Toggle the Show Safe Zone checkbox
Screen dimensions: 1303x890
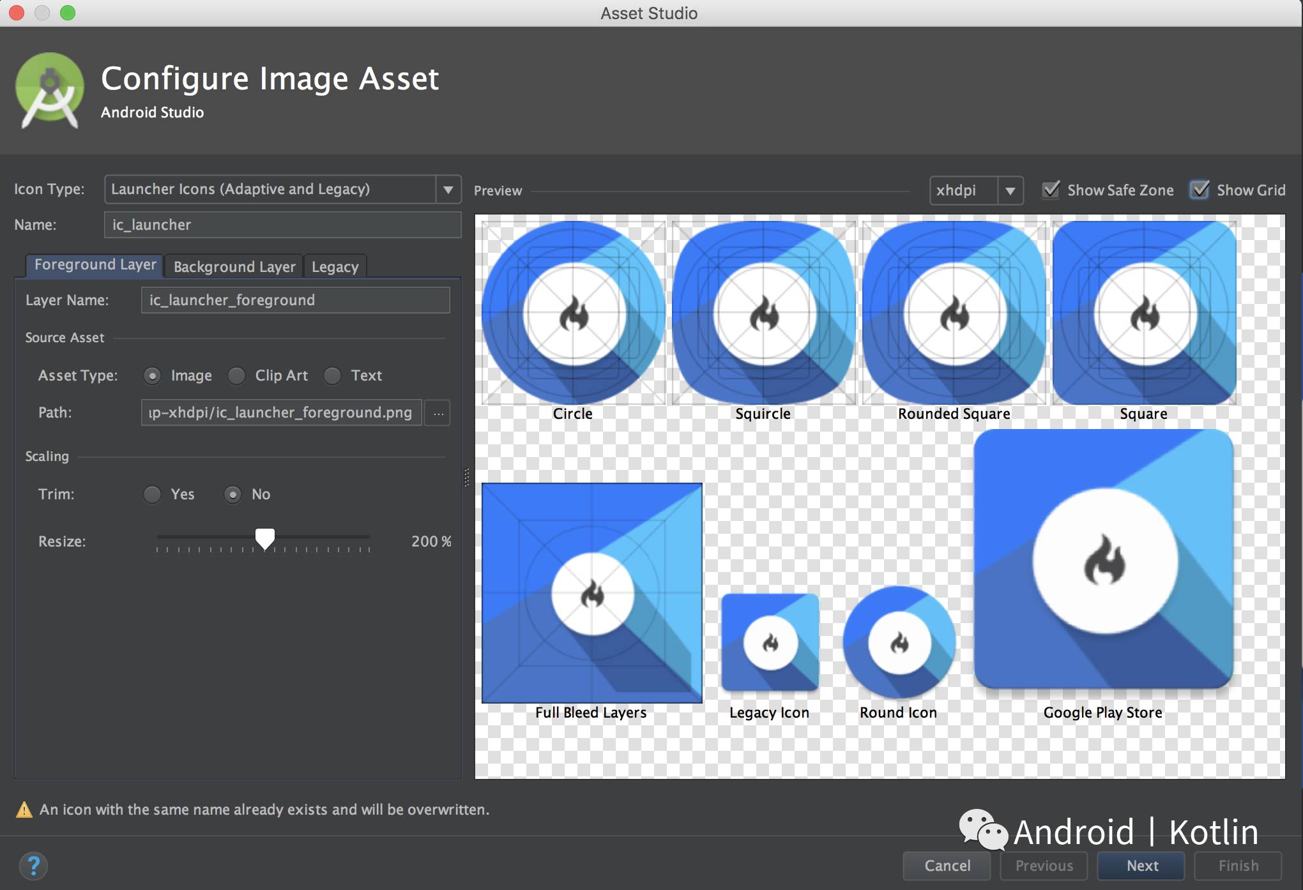pos(1051,190)
